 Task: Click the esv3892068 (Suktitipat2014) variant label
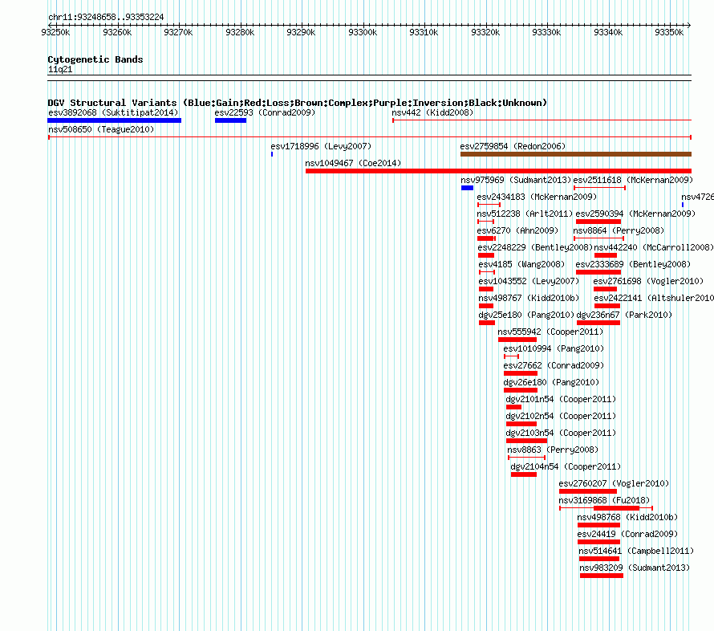point(113,112)
